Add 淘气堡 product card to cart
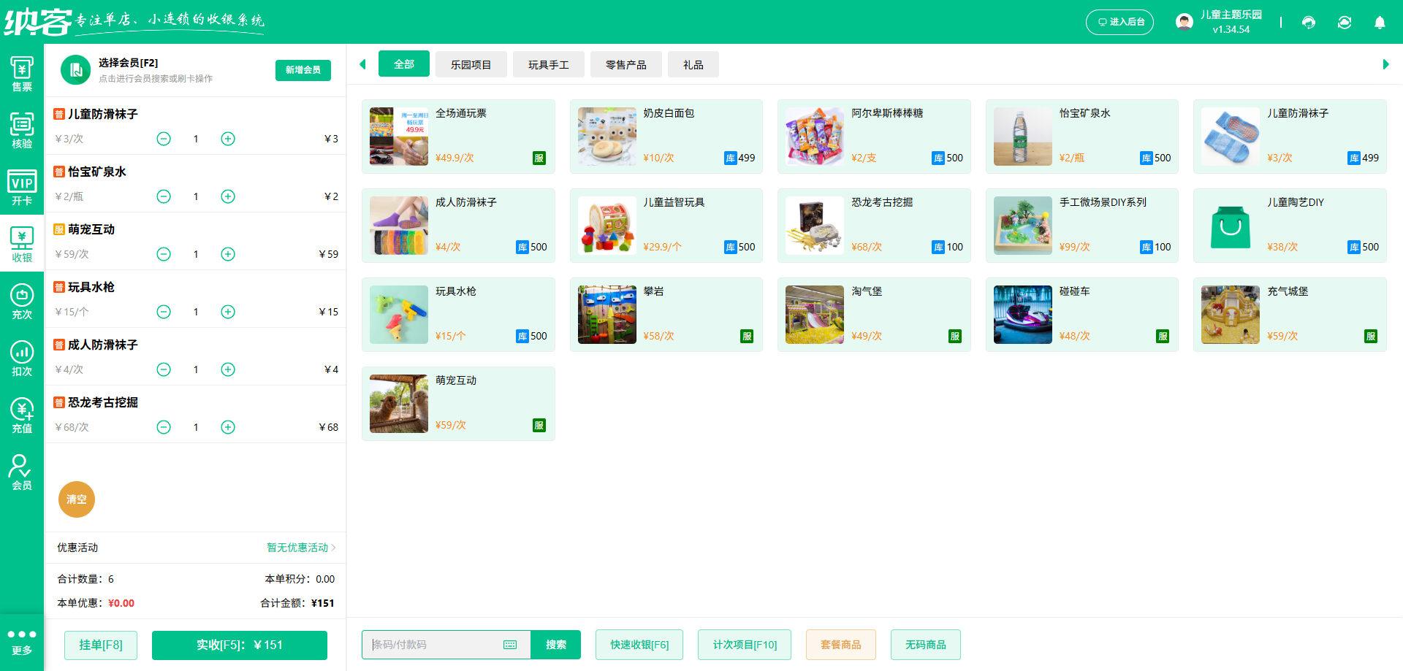1403x671 pixels. point(874,315)
